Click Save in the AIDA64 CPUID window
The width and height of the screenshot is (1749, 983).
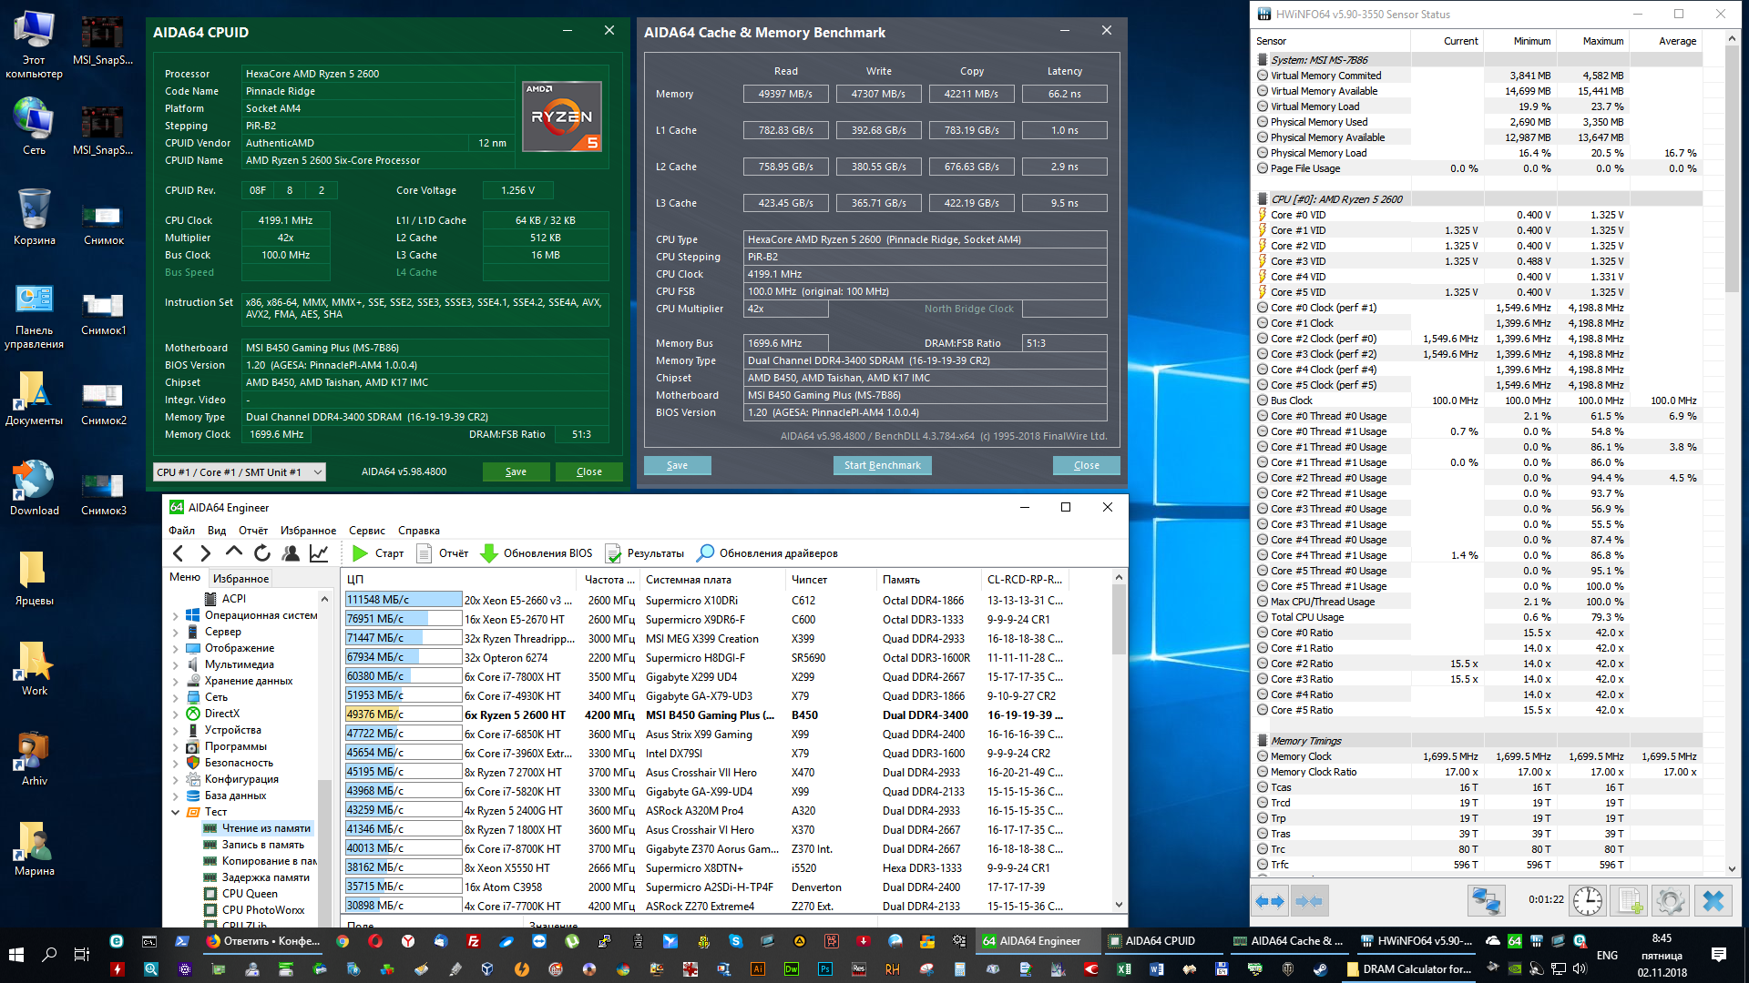tap(516, 471)
